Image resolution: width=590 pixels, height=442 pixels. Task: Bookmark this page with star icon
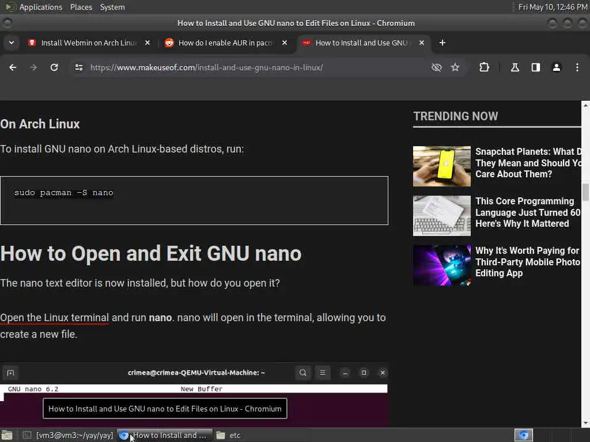[x=455, y=67]
